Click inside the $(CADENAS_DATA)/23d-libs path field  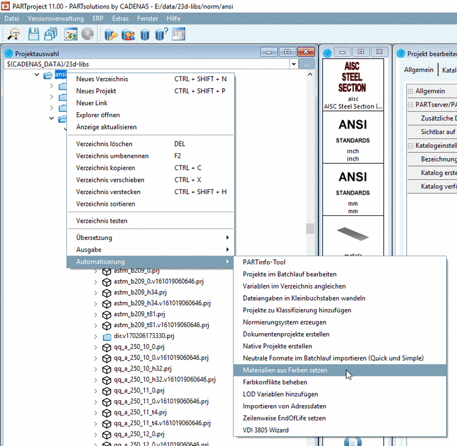pos(147,64)
